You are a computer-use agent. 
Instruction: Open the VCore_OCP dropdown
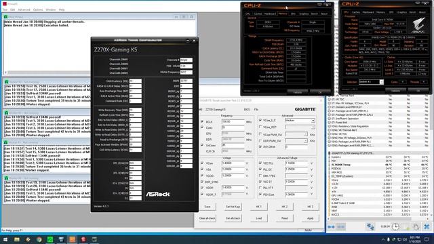pos(300,127)
